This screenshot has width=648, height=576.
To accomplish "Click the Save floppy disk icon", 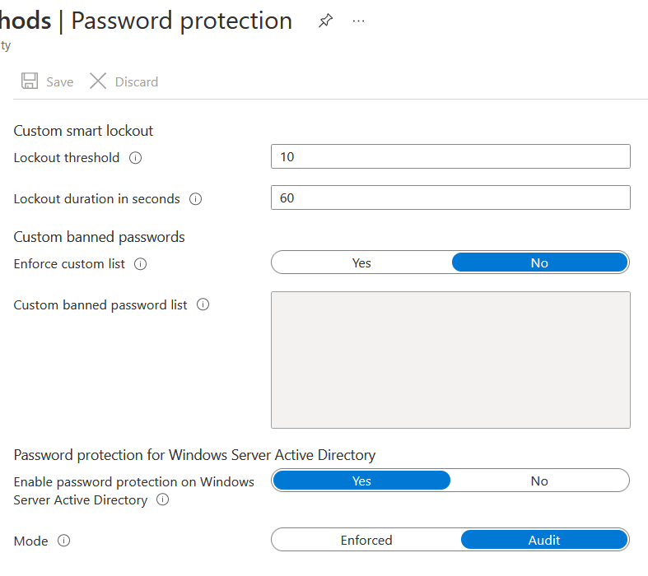I will (30, 81).
